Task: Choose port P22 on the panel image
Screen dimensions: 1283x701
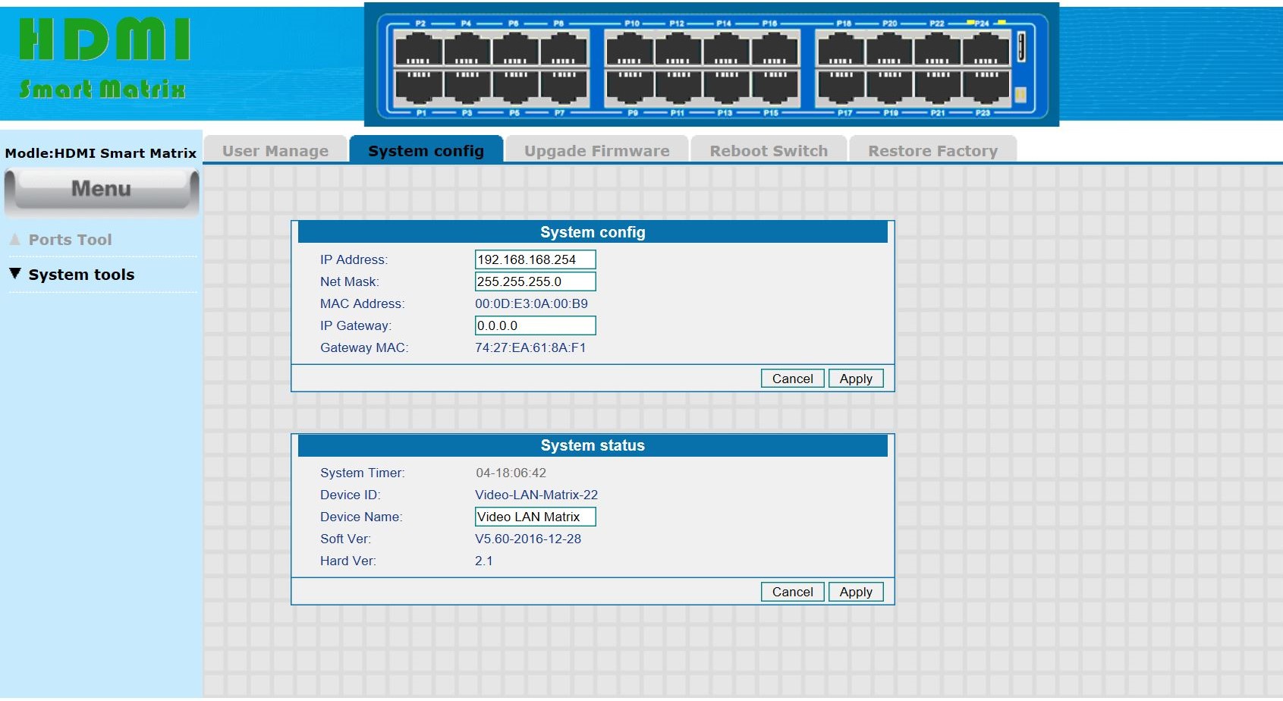Action: pyautogui.click(x=938, y=49)
